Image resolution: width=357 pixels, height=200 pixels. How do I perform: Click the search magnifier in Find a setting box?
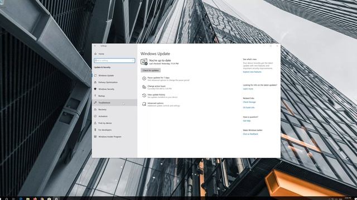coord(133,61)
